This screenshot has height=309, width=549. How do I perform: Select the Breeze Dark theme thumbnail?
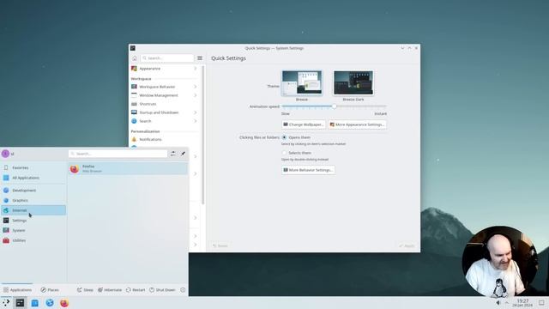pyautogui.click(x=353, y=82)
